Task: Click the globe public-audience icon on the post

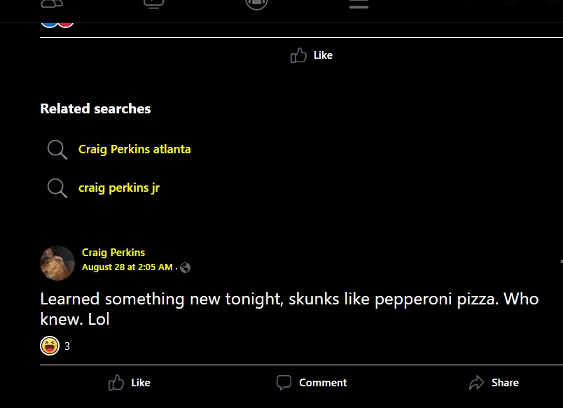Action: (186, 267)
